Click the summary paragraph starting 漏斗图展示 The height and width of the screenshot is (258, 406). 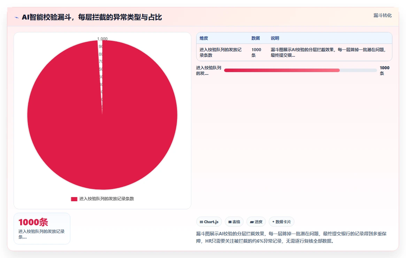pos(291,237)
